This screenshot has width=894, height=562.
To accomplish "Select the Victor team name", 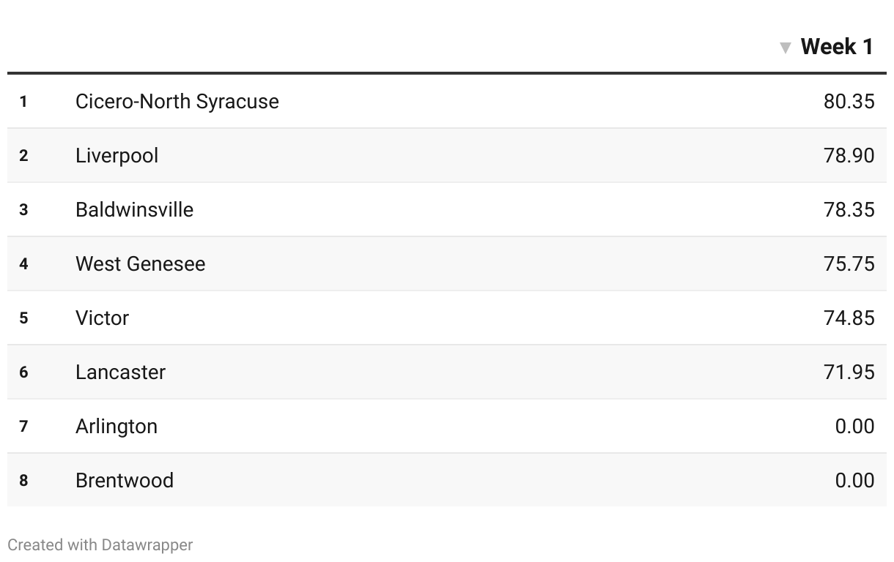I will tap(102, 318).
